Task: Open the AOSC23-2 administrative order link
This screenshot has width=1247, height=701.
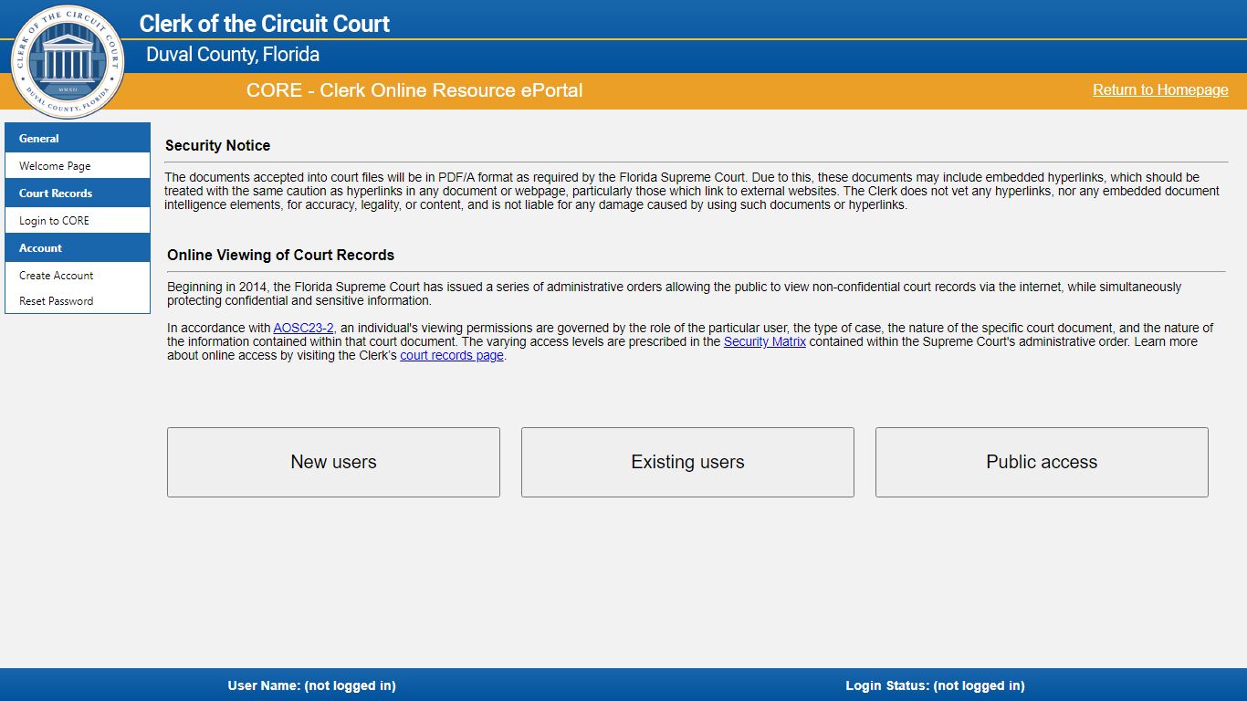Action: pos(303,328)
